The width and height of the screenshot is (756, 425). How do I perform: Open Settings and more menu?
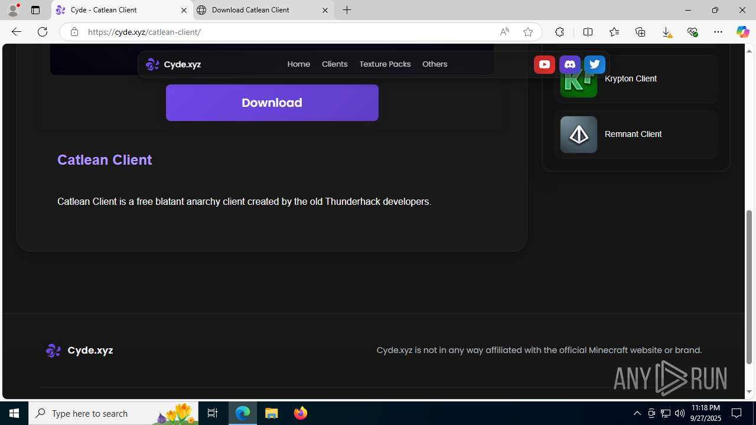[718, 32]
